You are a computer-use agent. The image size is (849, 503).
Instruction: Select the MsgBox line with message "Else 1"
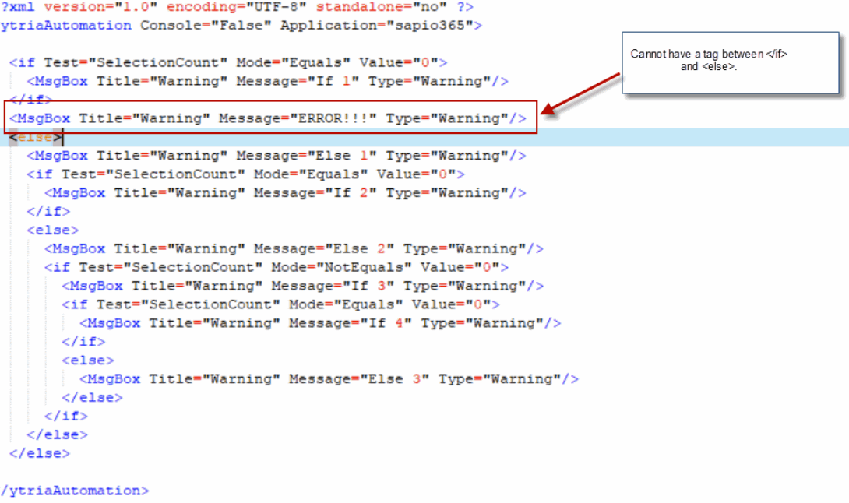point(276,156)
